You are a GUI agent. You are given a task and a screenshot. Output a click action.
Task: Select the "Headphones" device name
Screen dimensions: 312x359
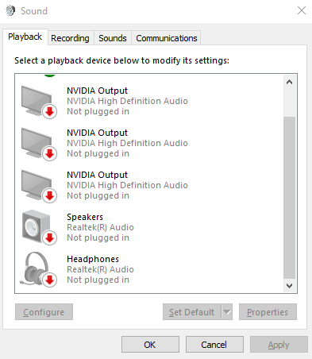[x=93, y=259]
